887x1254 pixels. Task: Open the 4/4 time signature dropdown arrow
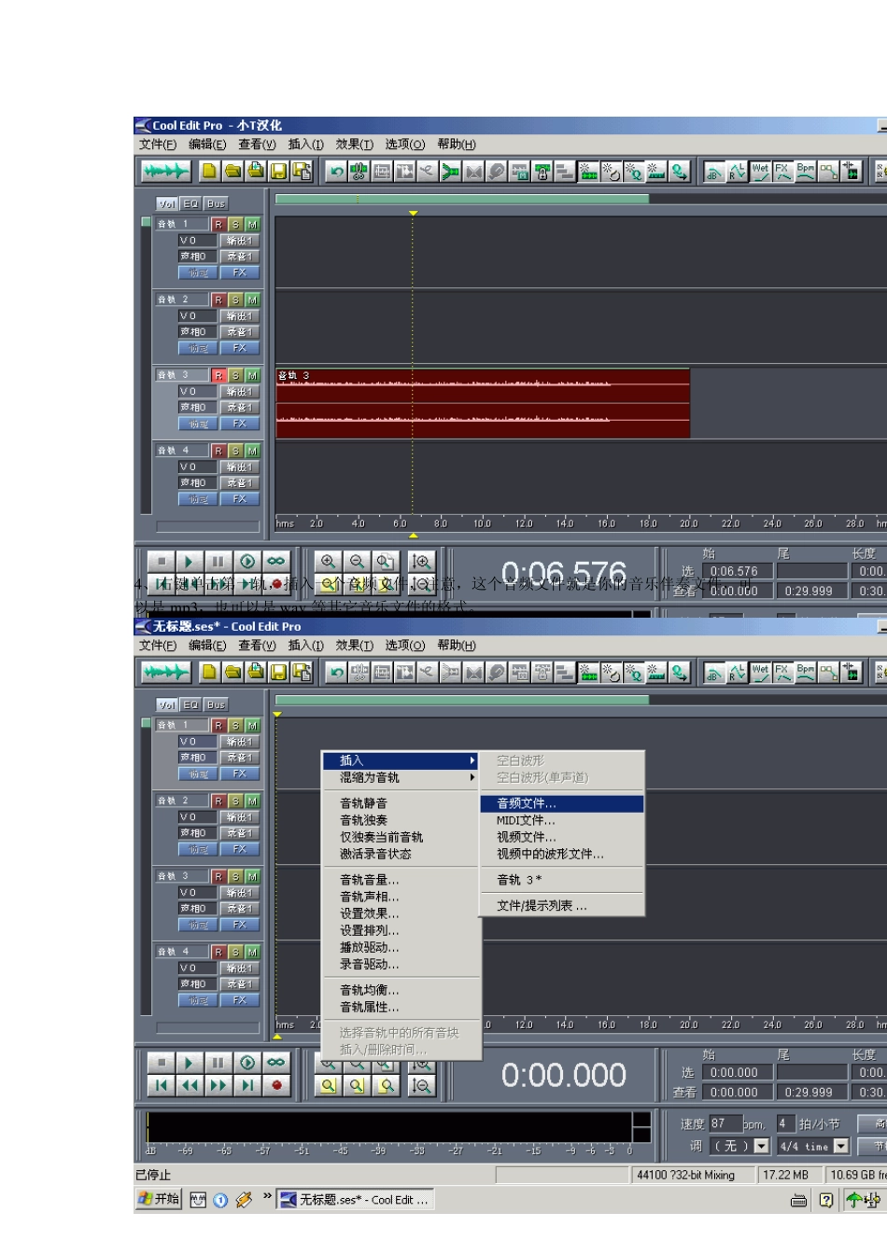pos(840,1146)
